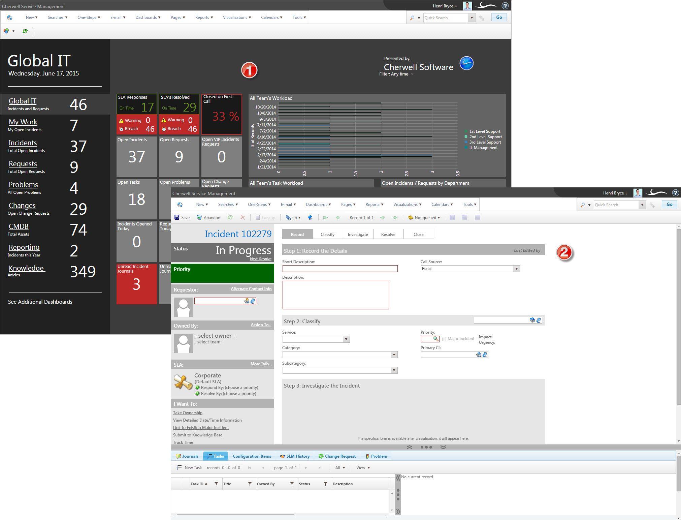
Task: Collapse the splitter using the double-up arrows
Action: click(x=410, y=447)
